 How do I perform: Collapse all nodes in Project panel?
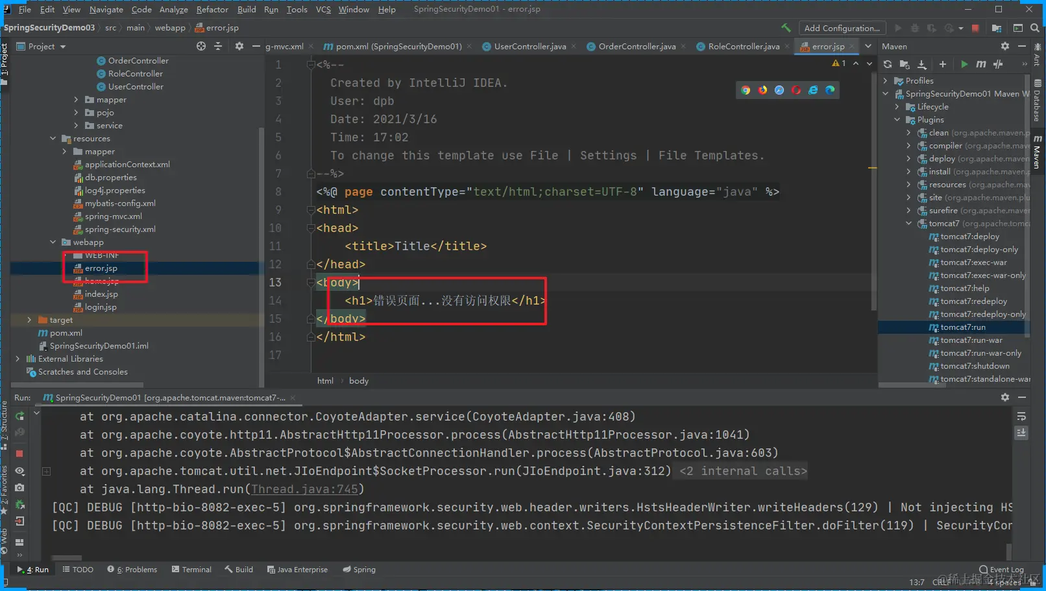[218, 46]
